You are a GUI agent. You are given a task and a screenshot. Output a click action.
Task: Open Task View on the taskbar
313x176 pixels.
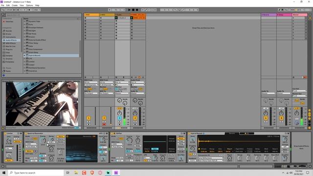pyautogui.click(x=67, y=173)
